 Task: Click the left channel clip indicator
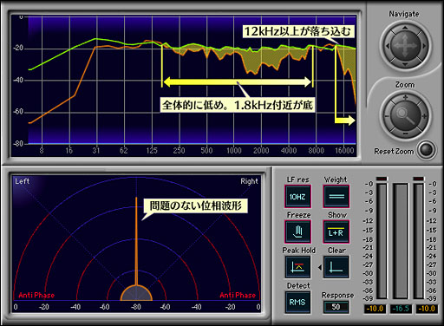(382, 179)
